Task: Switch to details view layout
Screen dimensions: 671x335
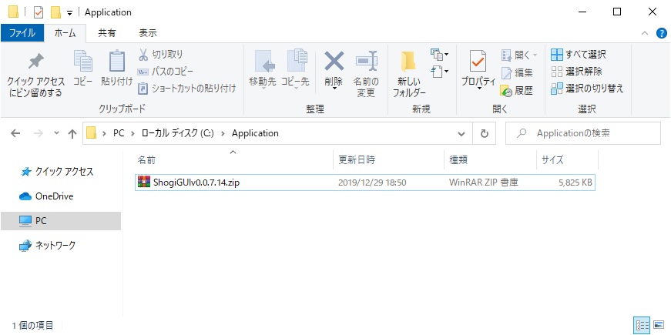Action: pyautogui.click(x=642, y=325)
